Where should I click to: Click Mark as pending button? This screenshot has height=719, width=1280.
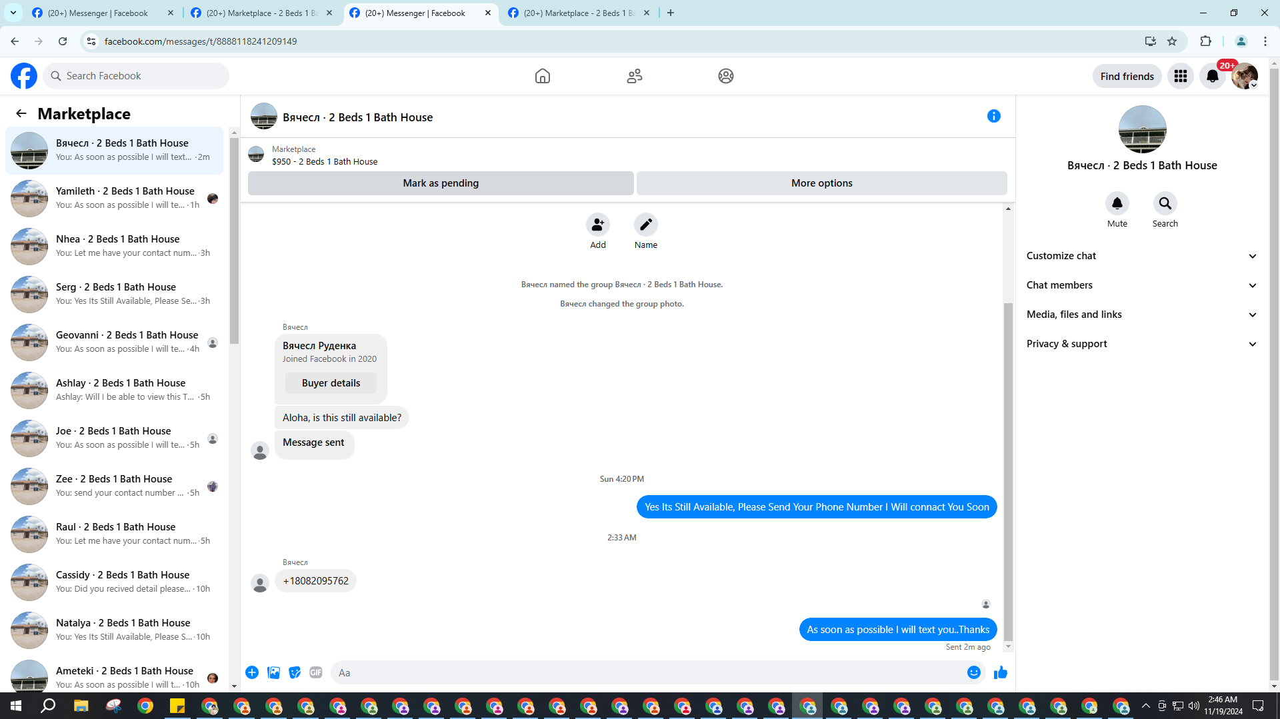(441, 183)
